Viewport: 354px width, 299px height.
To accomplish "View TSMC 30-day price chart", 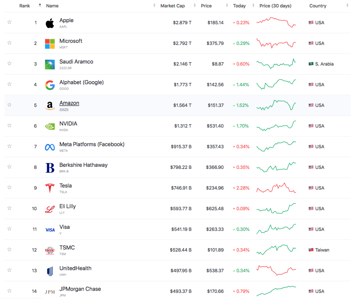I will pyautogui.click(x=276, y=250).
